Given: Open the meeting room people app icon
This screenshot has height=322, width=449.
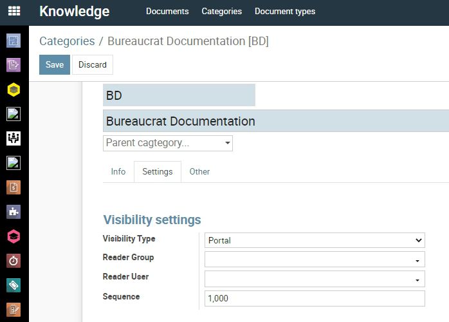Looking at the screenshot, I should point(14,138).
